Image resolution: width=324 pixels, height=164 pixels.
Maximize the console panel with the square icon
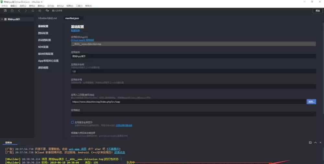pos(310,143)
